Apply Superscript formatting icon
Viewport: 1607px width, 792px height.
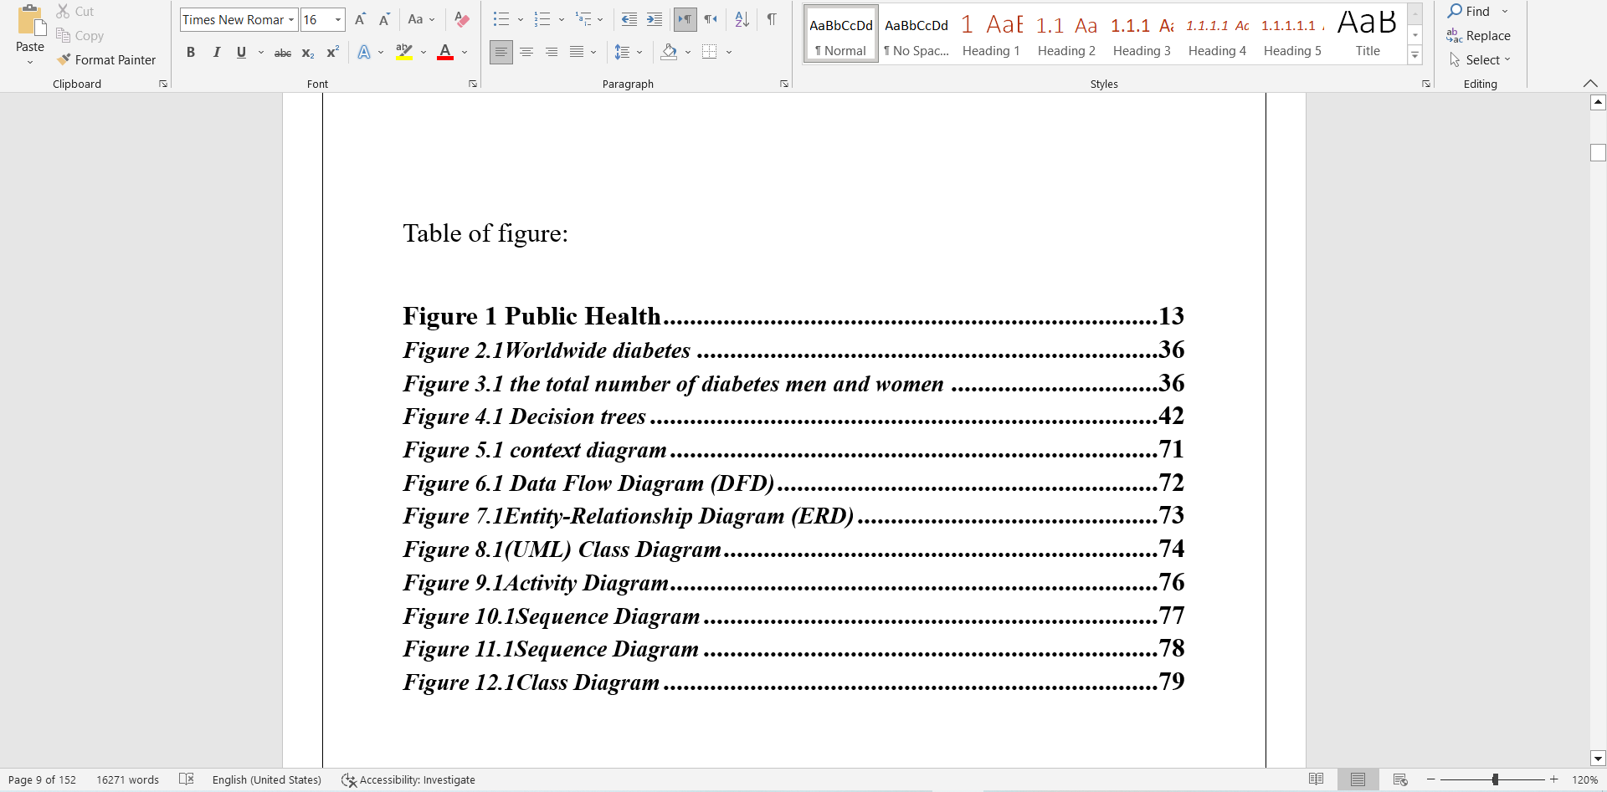click(x=332, y=53)
